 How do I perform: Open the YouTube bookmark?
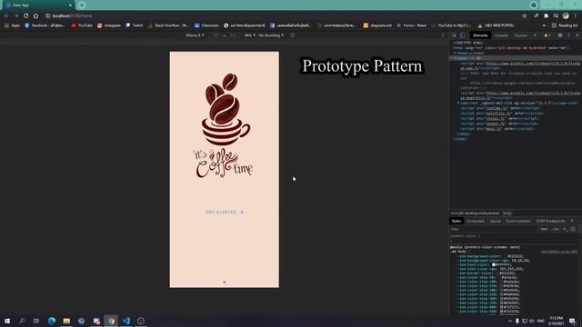82,25
